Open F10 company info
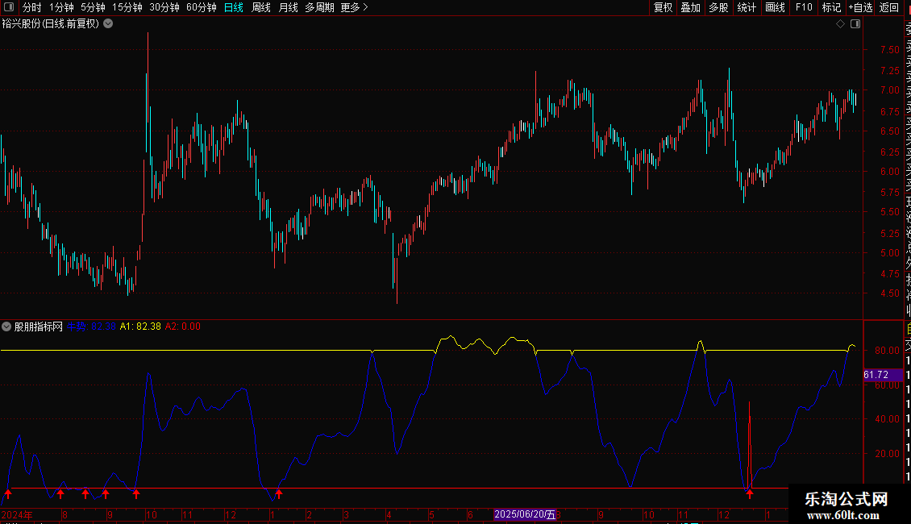Viewport: 911px width, 524px height. [804, 7]
